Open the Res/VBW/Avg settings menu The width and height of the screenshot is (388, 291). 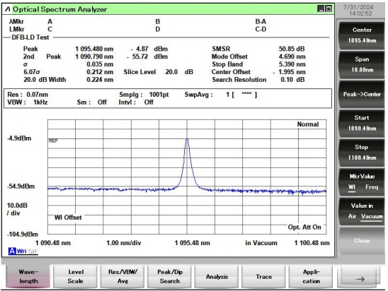point(122,276)
